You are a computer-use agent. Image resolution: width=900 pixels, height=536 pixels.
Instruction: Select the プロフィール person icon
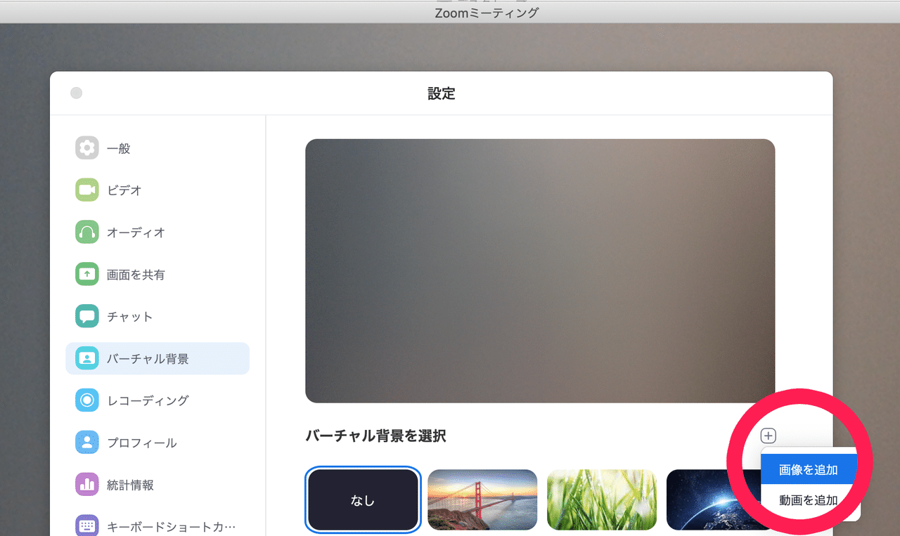[x=87, y=443]
